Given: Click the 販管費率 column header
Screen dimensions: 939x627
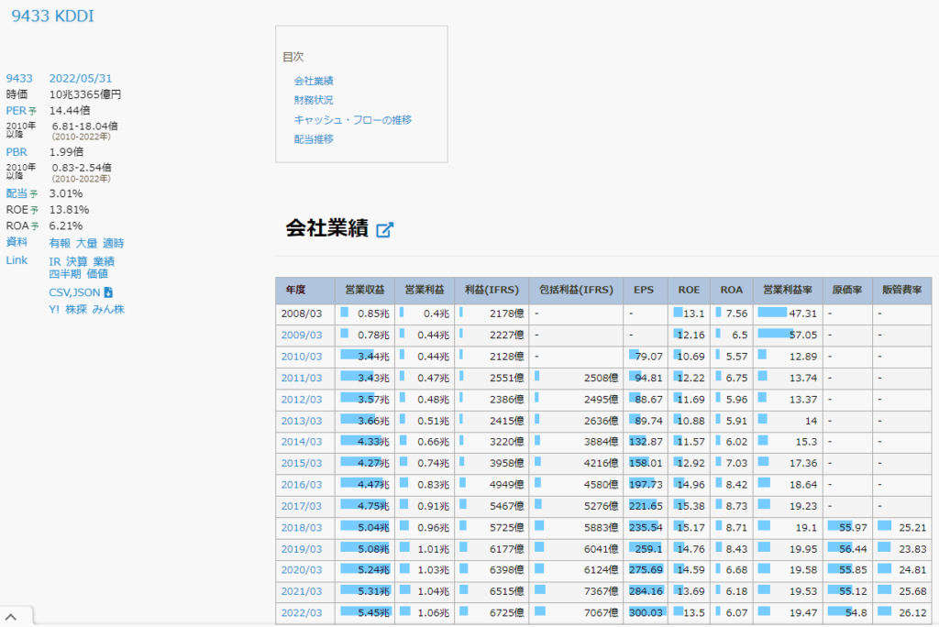Looking at the screenshot, I should (902, 290).
